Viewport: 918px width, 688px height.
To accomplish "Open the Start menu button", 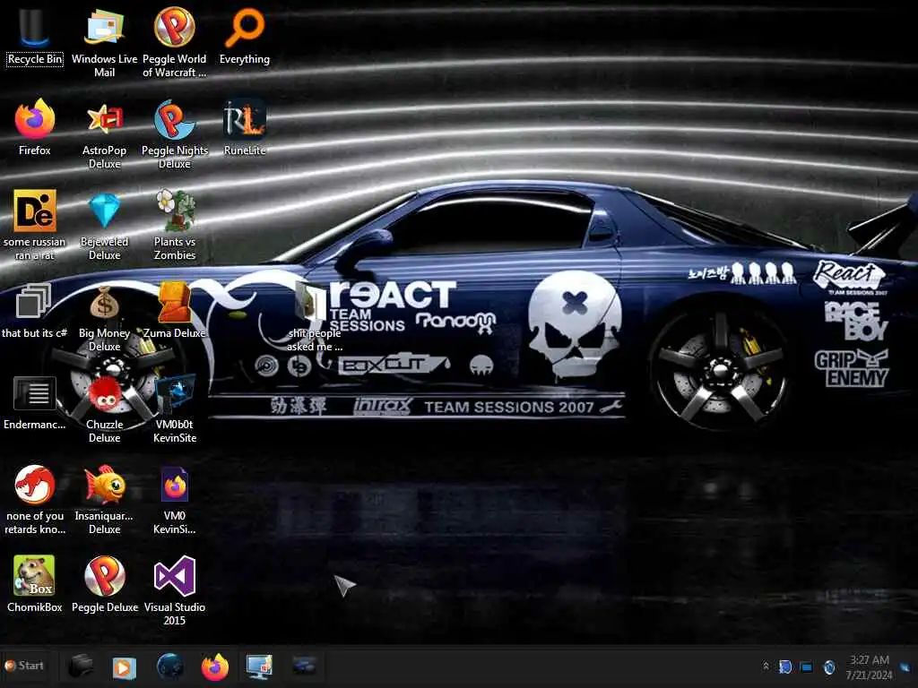I will coord(24,666).
